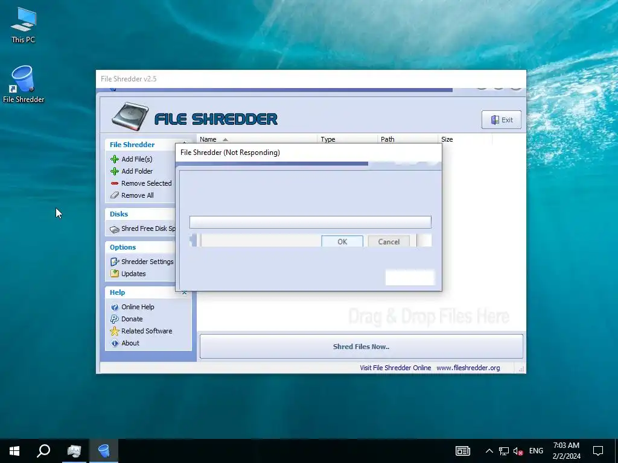Viewport: 618px width, 463px height.
Task: Open the Donate link
Action: coord(132,319)
